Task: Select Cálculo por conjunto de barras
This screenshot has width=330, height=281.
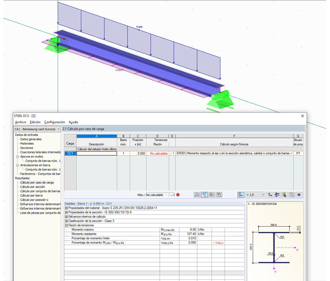Action: 40,191
